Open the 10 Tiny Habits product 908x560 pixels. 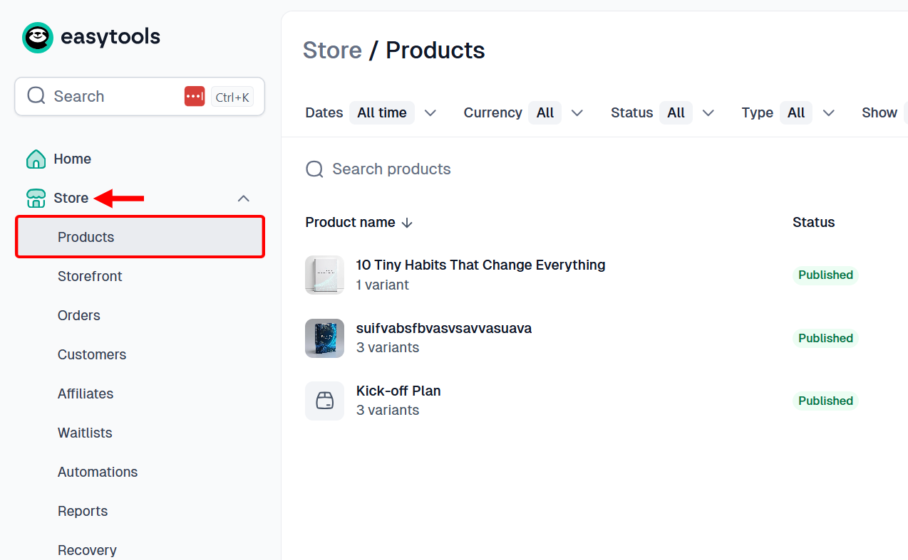pyautogui.click(x=480, y=265)
